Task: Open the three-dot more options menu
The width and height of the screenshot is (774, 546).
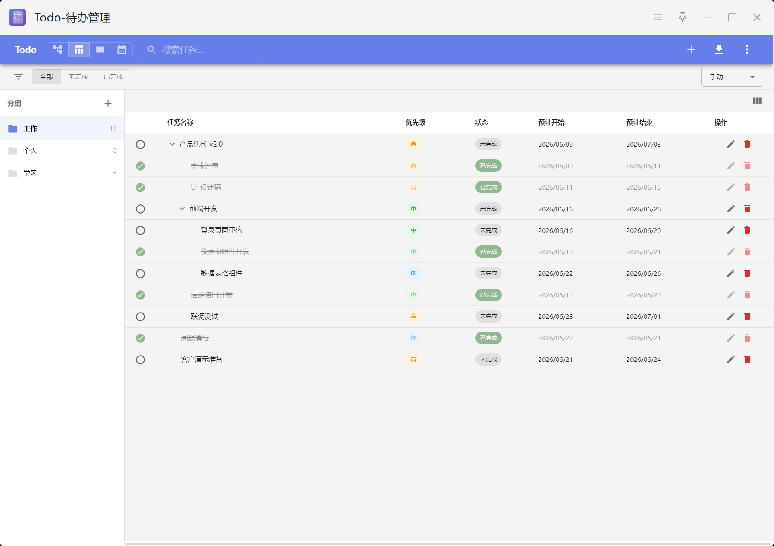Action: point(747,50)
